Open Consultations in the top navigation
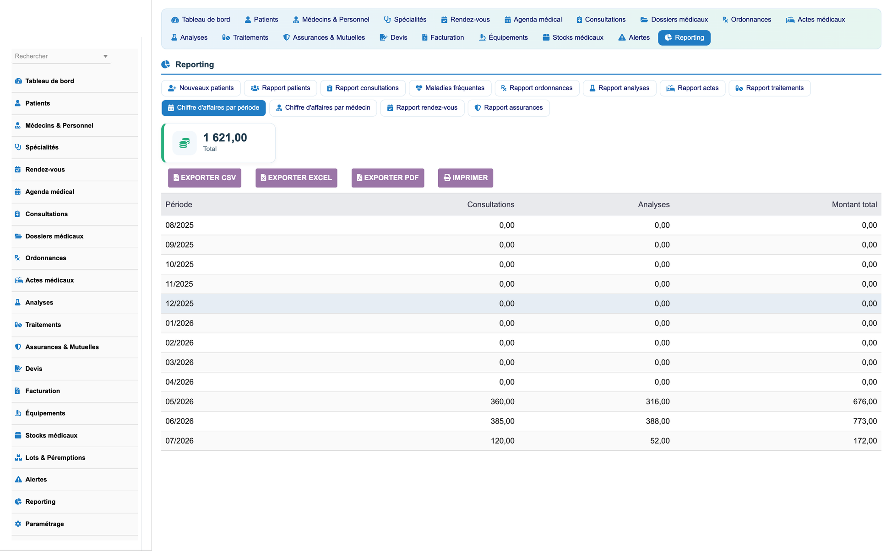Screen dimensions: 891x551 coord(601,20)
